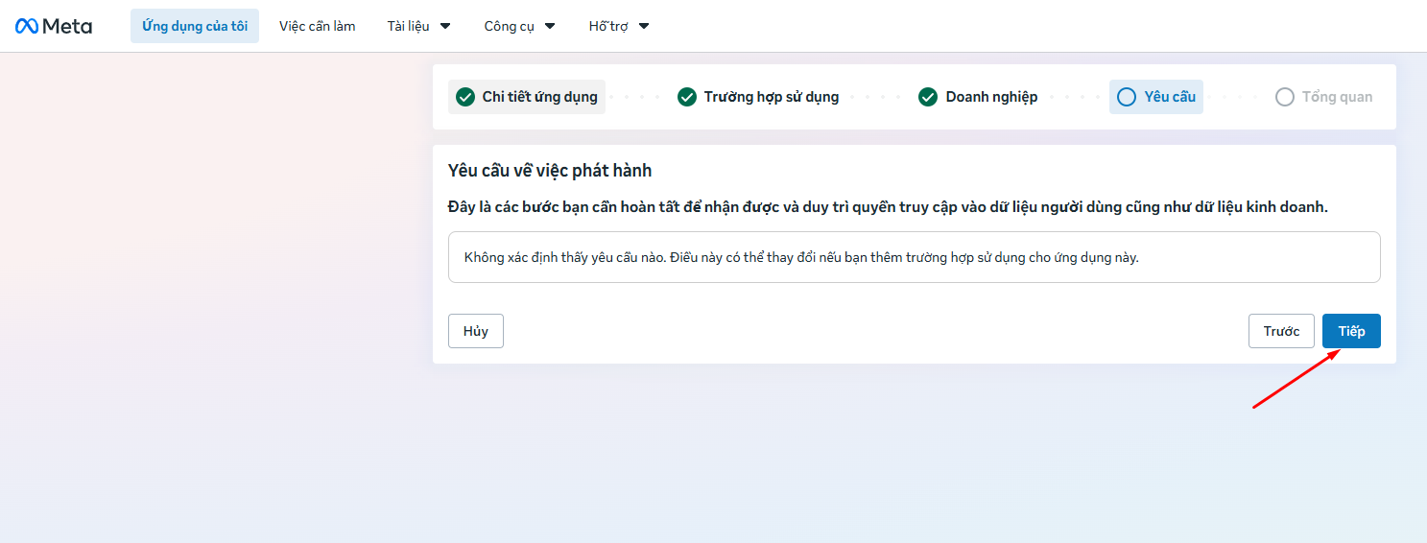
Task: Click the bold description starting with Đây là các bước
Action: [888, 207]
